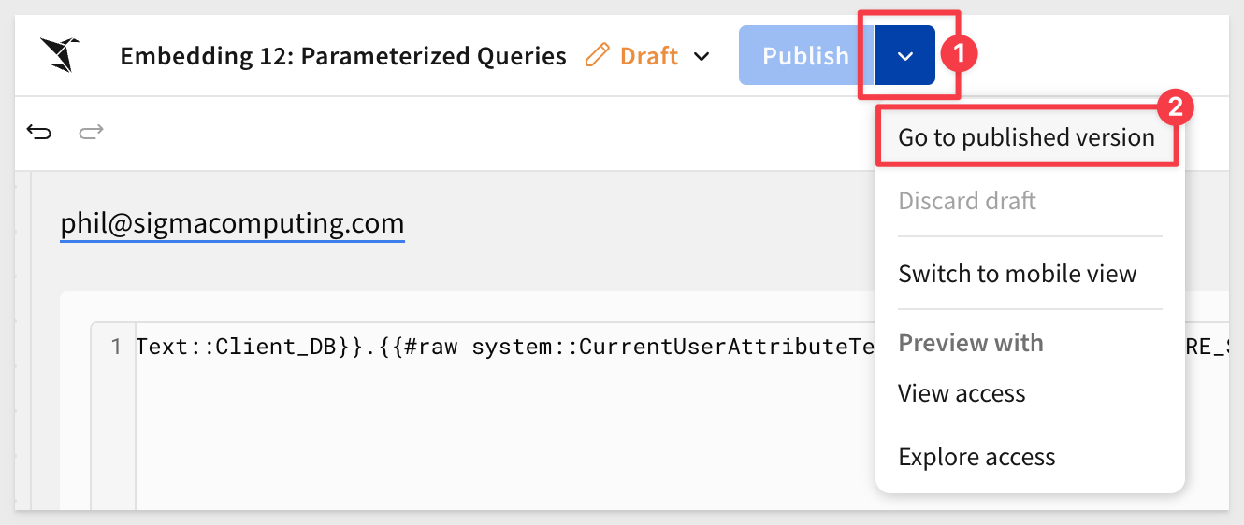Select Go to published version
This screenshot has height=525, width=1244.
click(x=1026, y=137)
